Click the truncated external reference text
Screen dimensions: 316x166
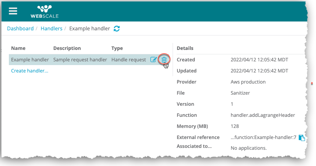click(x=263, y=137)
